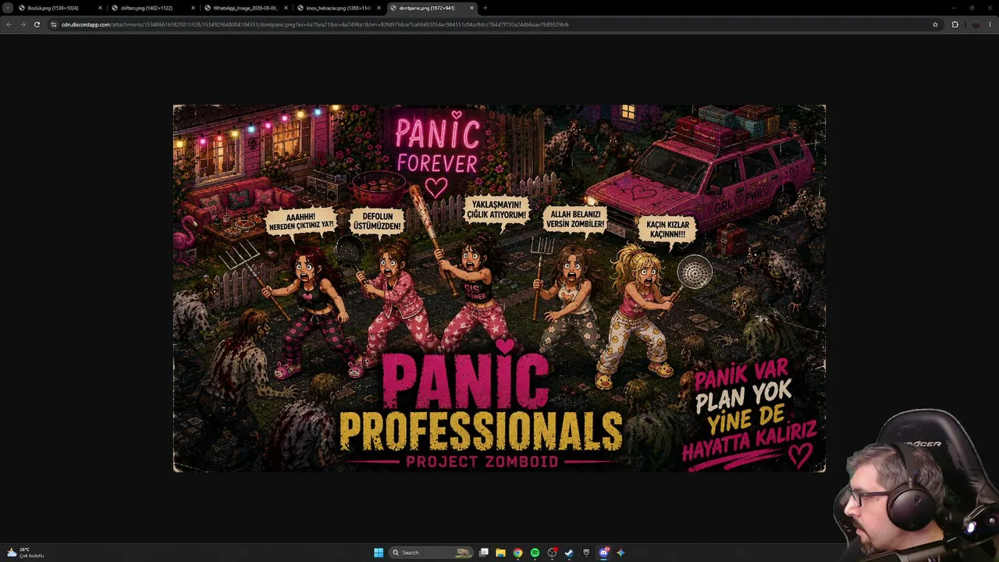Switch to the drifters.png tab
This screenshot has height=562, width=999.
pos(153,8)
